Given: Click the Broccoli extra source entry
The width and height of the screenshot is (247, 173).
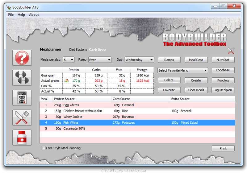Looking at the screenshot, I should point(186,111).
